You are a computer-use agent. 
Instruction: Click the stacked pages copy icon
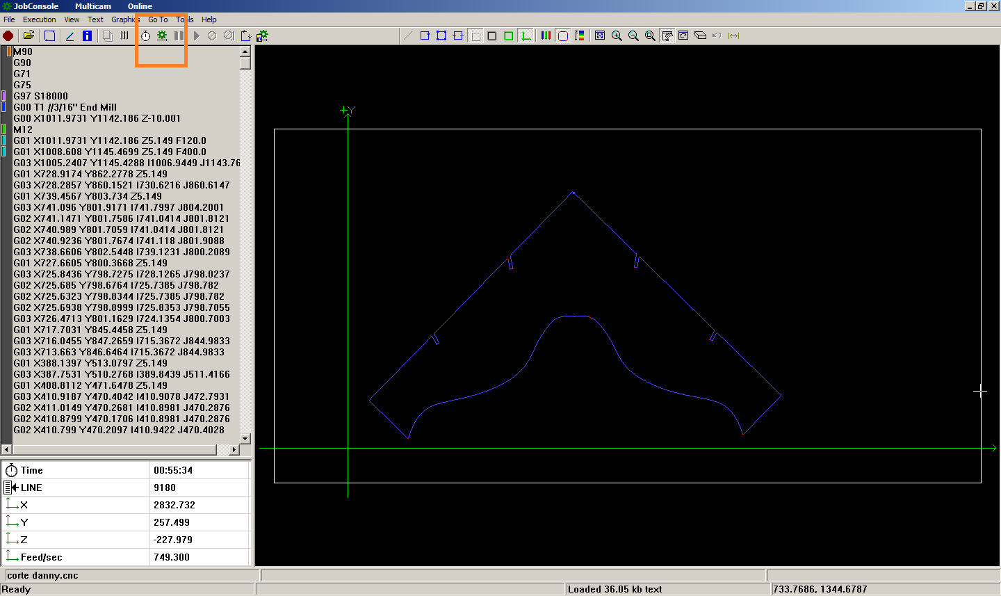coord(108,35)
